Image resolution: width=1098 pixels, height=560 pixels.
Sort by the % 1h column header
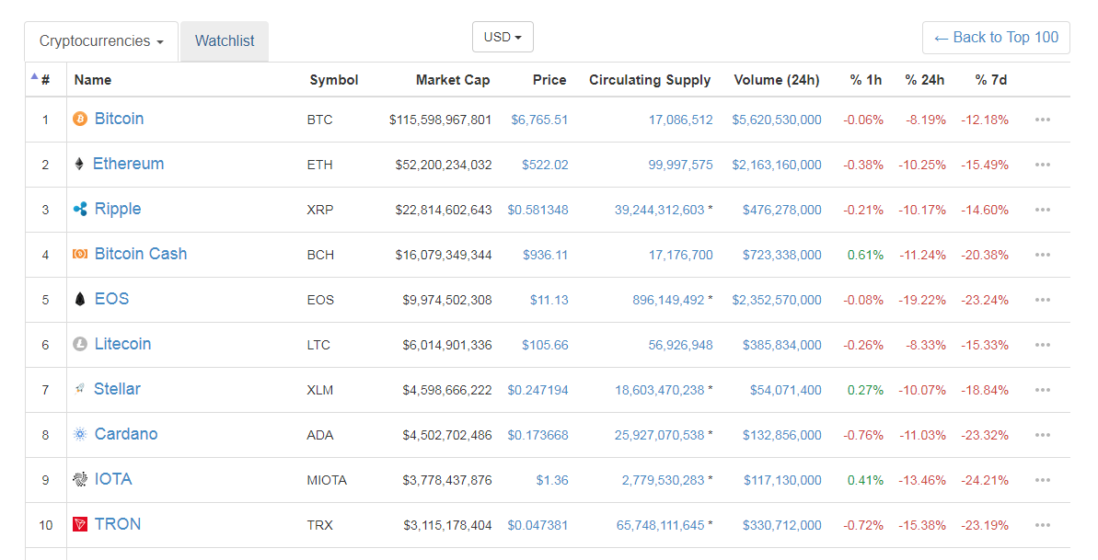pos(865,80)
